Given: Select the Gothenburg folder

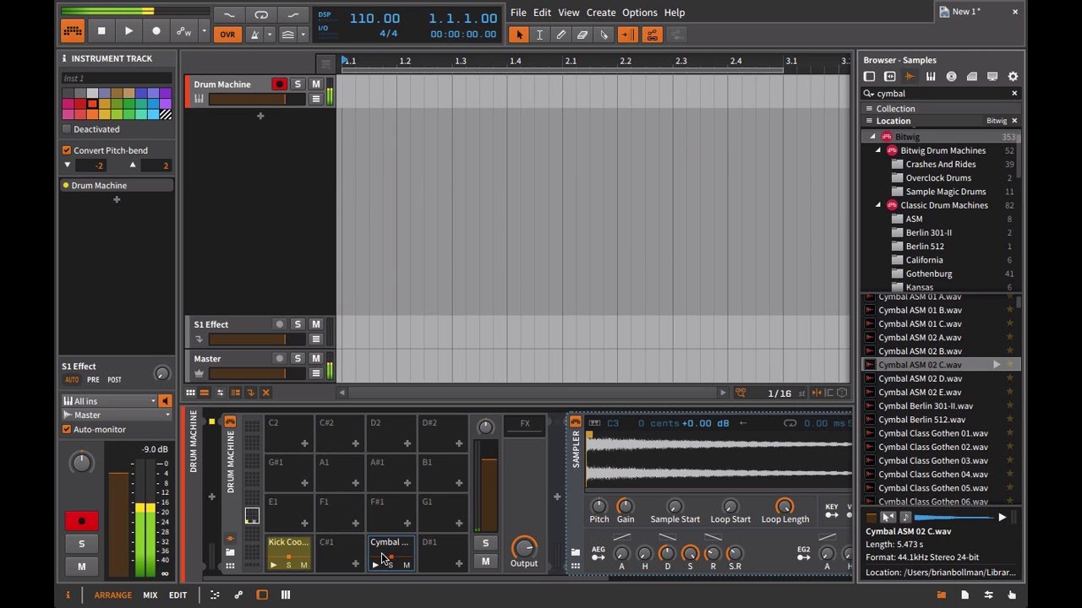Looking at the screenshot, I should [928, 274].
